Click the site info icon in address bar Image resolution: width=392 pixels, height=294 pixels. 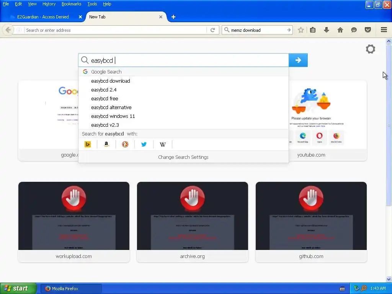point(19,30)
